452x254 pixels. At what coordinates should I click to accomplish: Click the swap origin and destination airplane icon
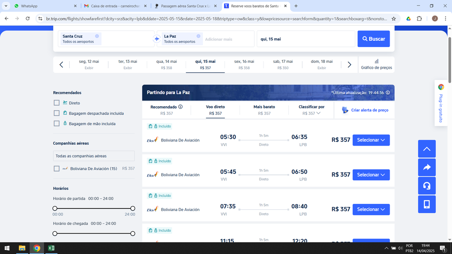(157, 39)
